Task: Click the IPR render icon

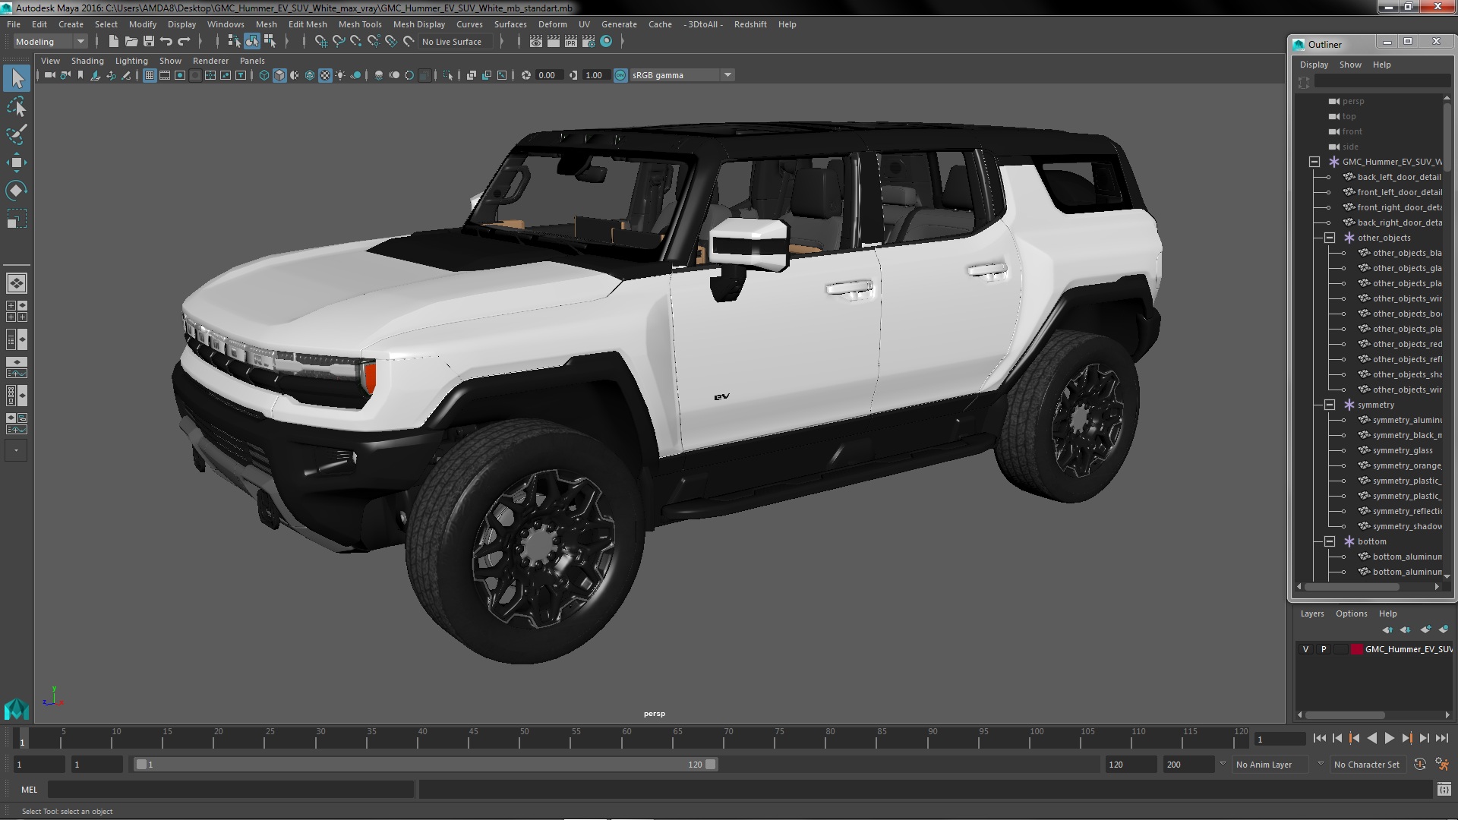Action: coord(570,42)
